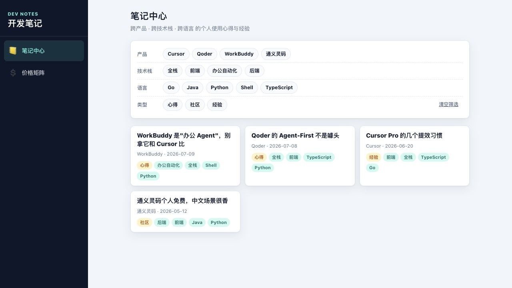Toggle the 办公自动化 tech stack filter chip
The image size is (512, 288).
pyautogui.click(x=224, y=71)
